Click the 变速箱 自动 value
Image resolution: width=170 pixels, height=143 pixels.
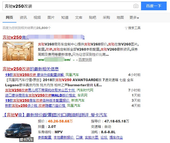pos(108,127)
